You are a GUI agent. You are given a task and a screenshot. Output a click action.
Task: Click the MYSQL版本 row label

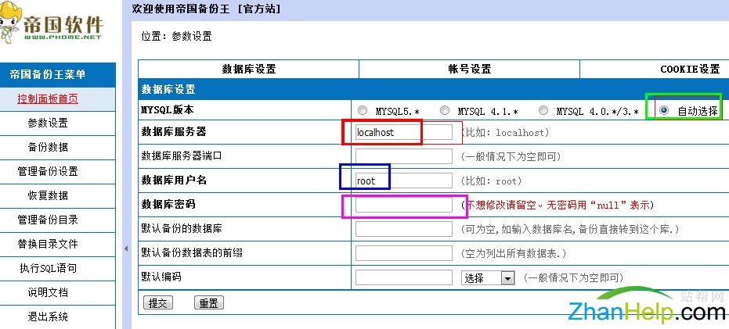[x=168, y=110]
